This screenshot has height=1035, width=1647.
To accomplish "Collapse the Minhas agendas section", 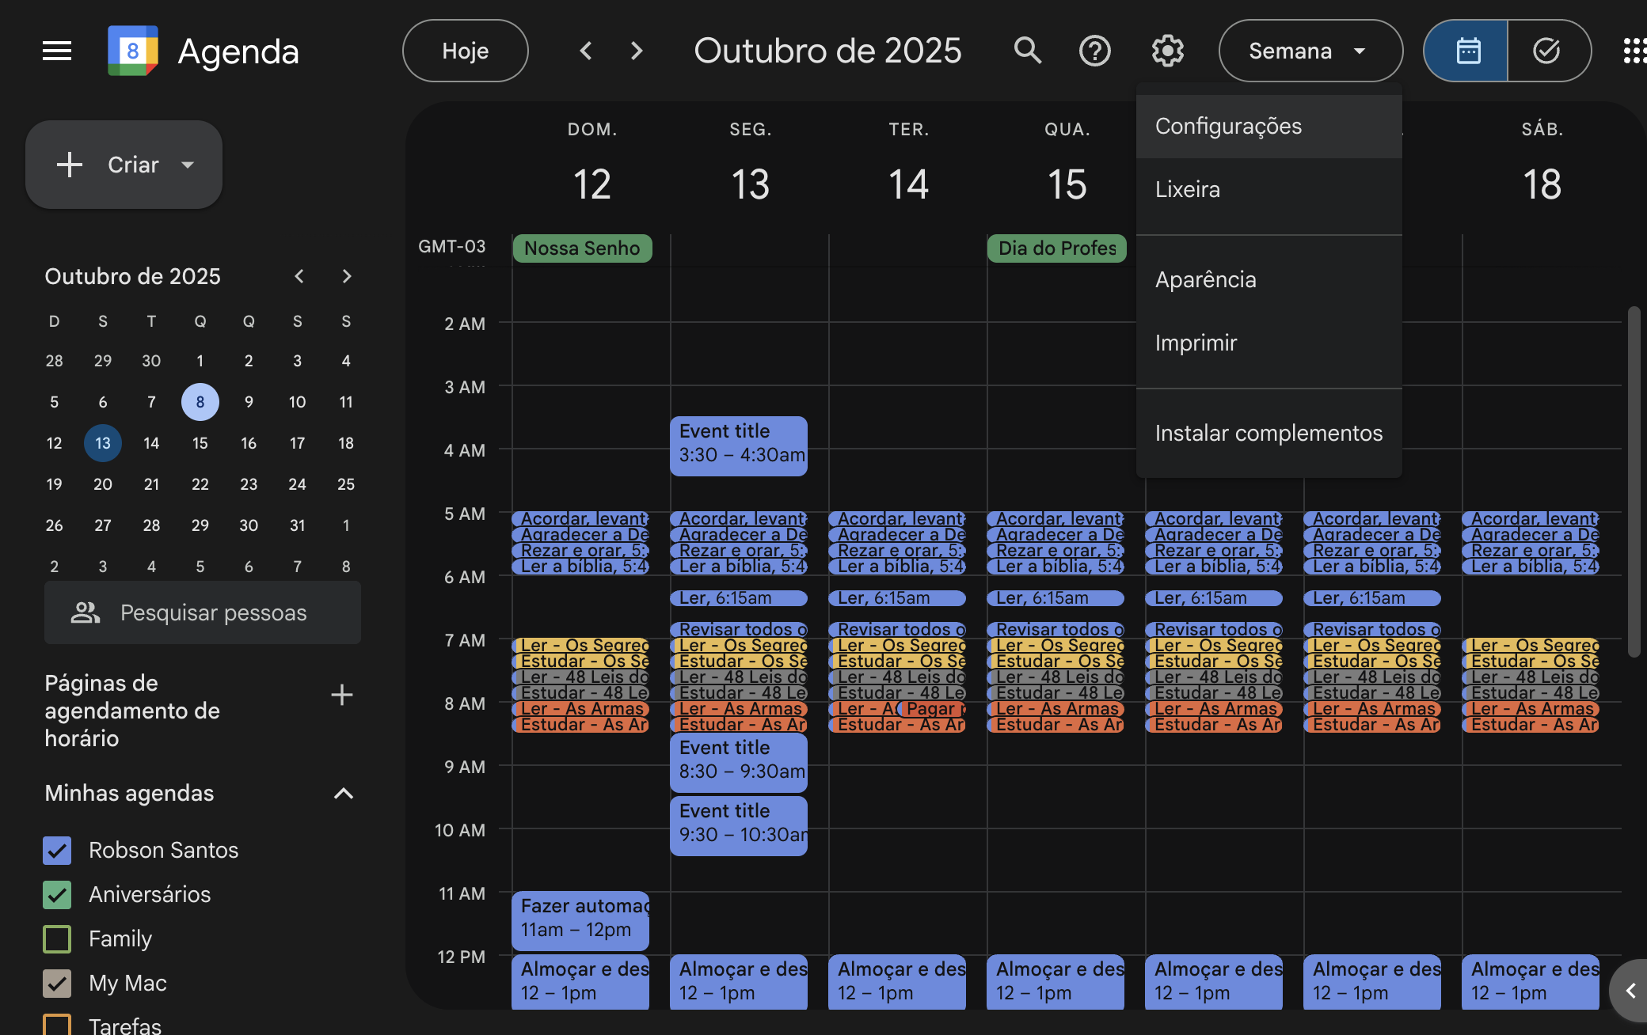I will (x=344, y=793).
